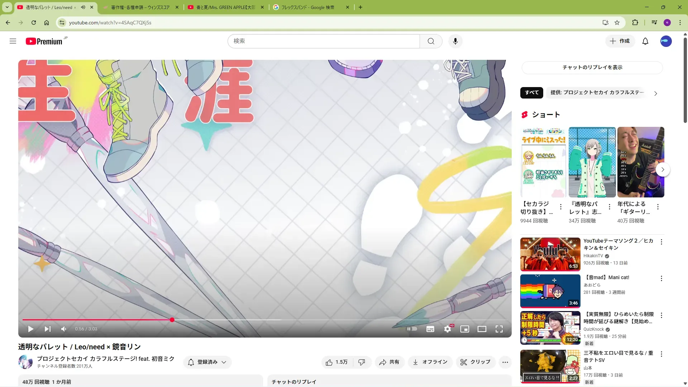Viewport: 688px width, 387px height.
Task: Open the notifications bell
Action: [x=645, y=41]
